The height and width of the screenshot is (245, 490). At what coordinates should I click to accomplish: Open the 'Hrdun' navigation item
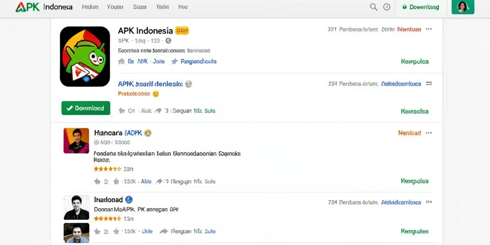[90, 7]
